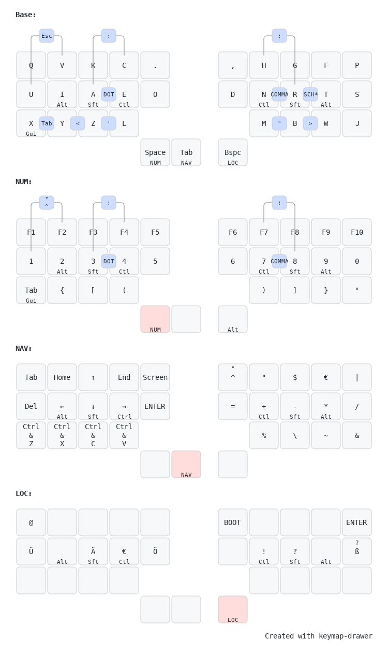
Task: Click the highlighted NUM key in NUM layer
Action: coord(155,319)
